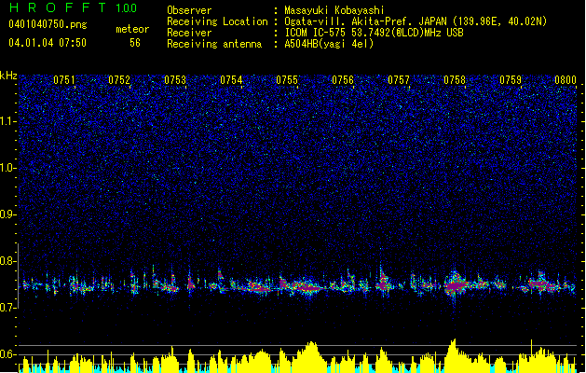Click the filename 0401040750.png
Viewport: 586px width, 373px height.
pos(48,24)
